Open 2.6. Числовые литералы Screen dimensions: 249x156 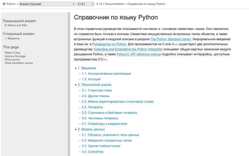click(100, 118)
